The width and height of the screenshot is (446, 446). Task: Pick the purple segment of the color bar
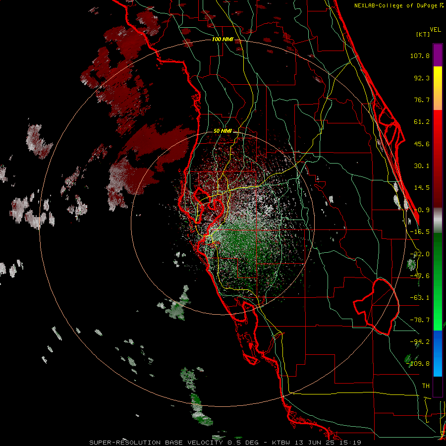[438, 55]
